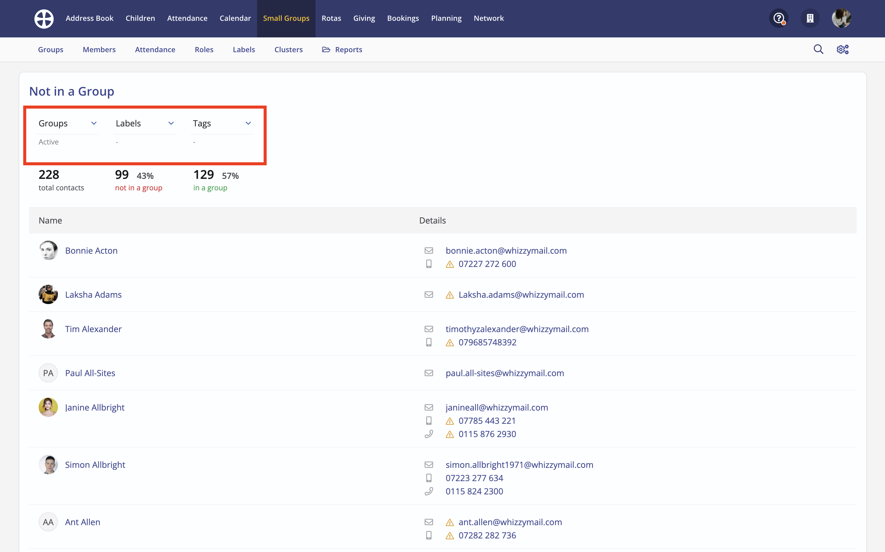The image size is (885, 552).
Task: Open the help question mark icon
Action: click(x=779, y=18)
